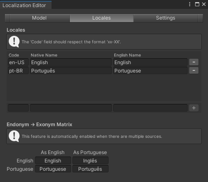Focus the empty new native name field
The width and height of the screenshot is (208, 182).
tap(71, 108)
